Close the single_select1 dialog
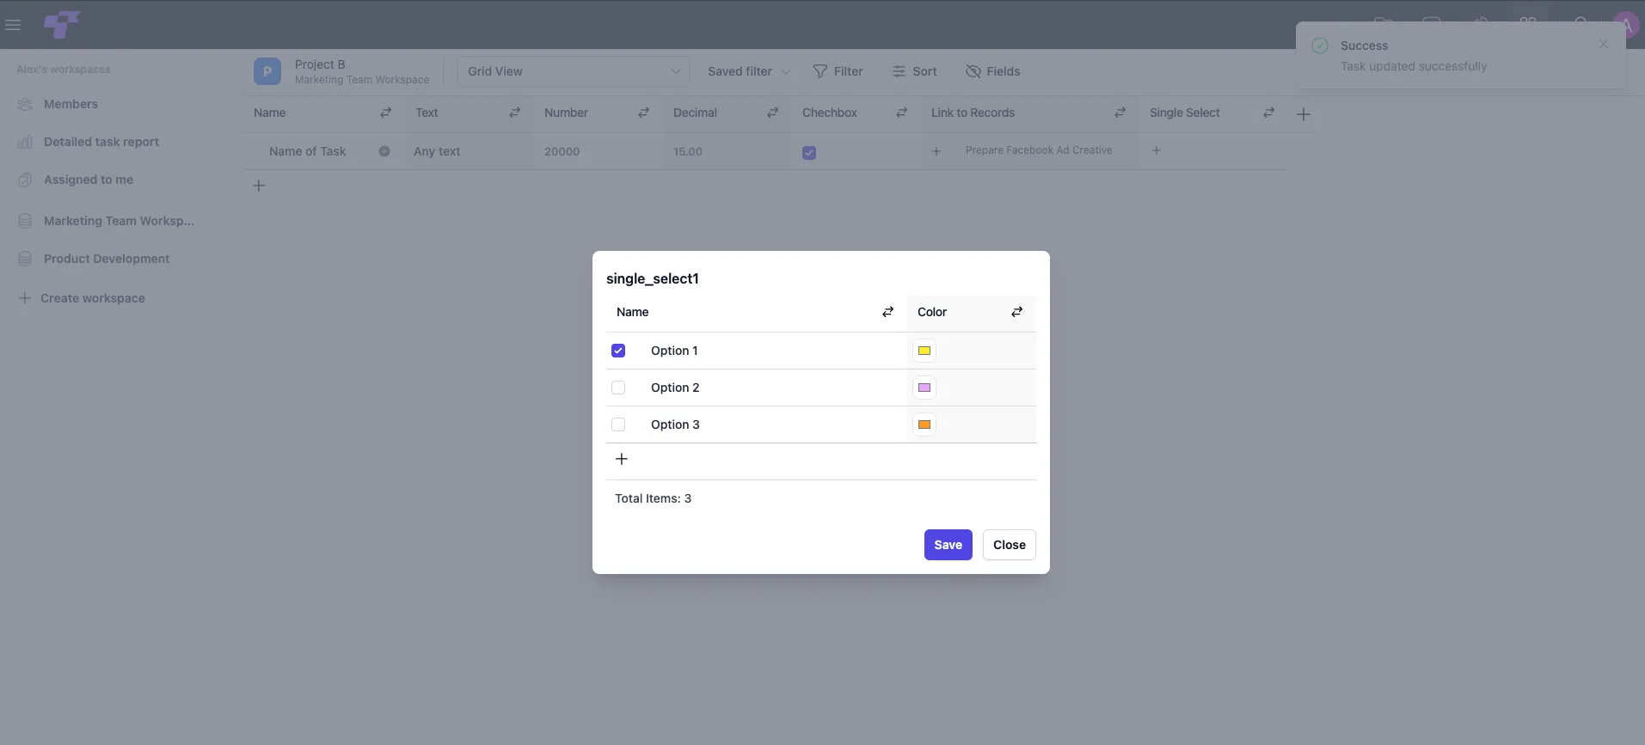Image resolution: width=1645 pixels, height=745 pixels. [x=1010, y=545]
